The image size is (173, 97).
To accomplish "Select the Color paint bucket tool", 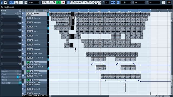I will tap(100, 2).
